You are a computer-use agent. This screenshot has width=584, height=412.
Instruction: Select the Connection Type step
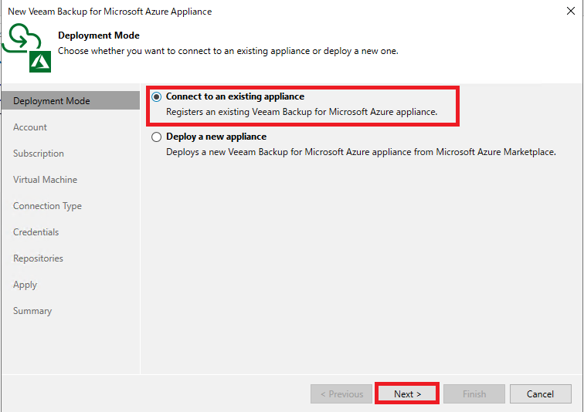(x=47, y=206)
